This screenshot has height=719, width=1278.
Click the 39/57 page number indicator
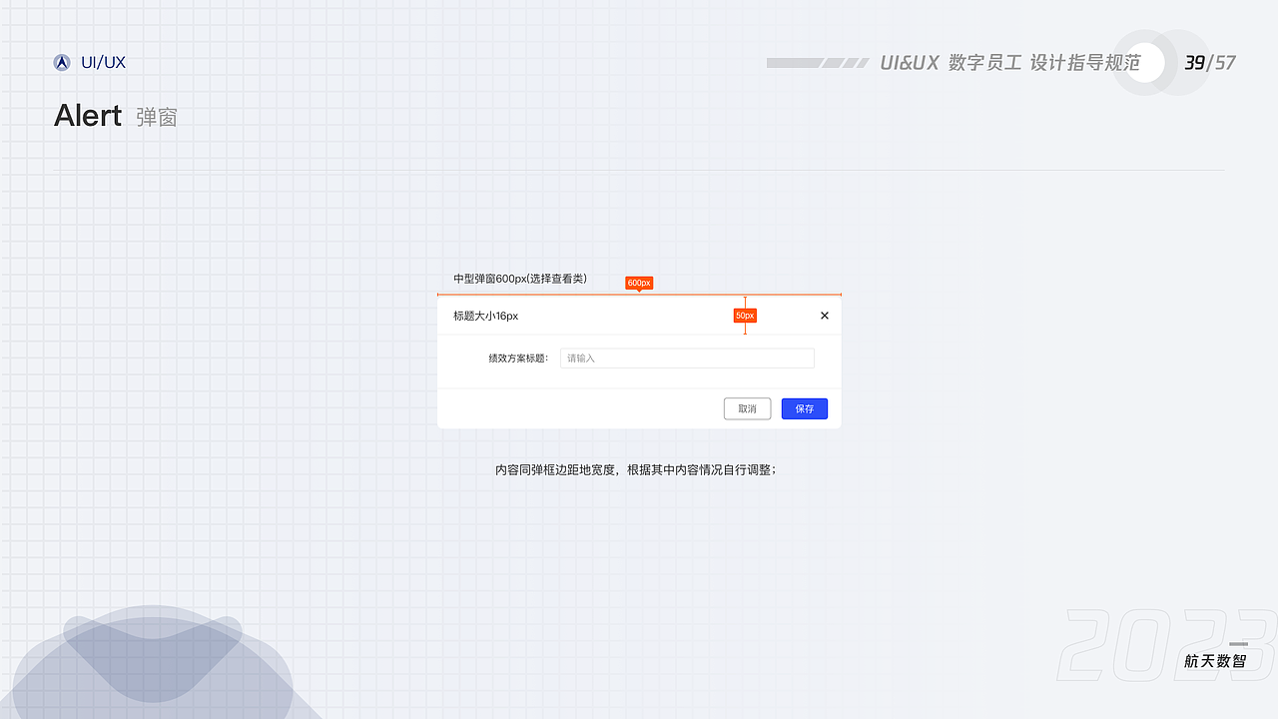tap(1209, 62)
